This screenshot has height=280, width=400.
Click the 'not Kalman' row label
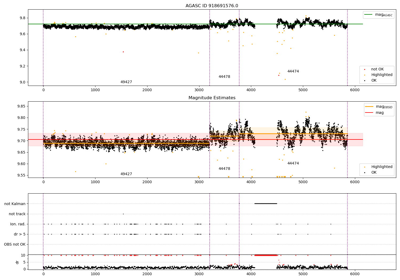point(15,204)
